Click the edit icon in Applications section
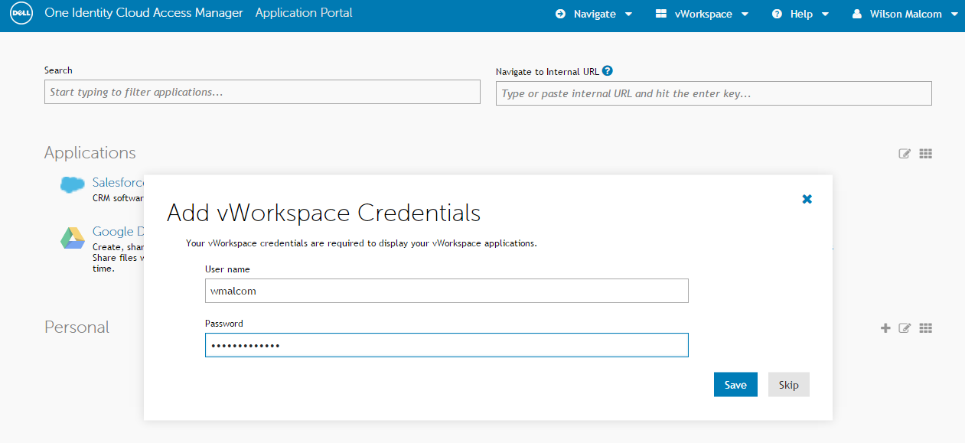This screenshot has width=965, height=443. coord(905,154)
